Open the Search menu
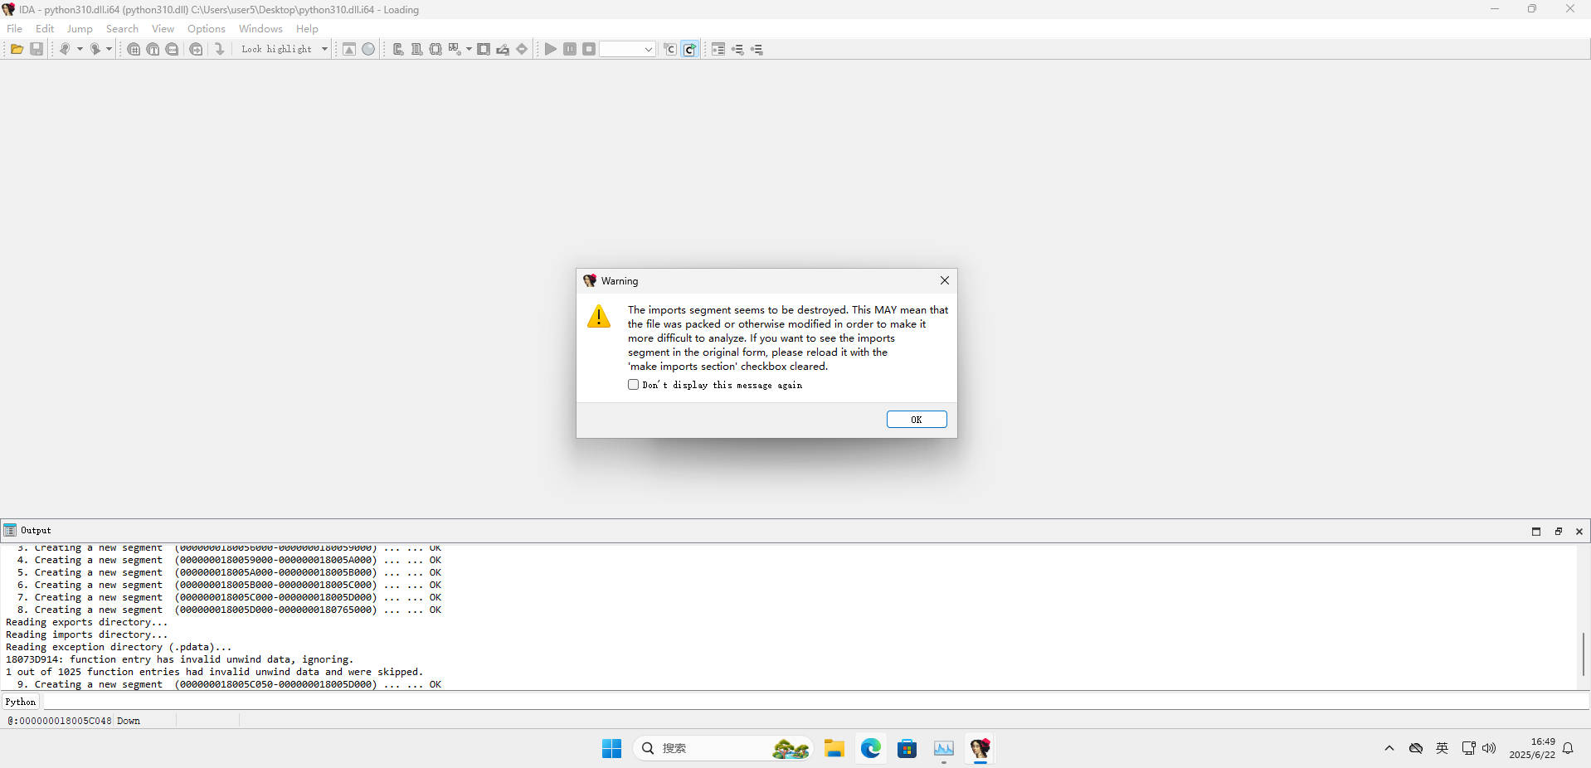The image size is (1591, 768). pos(122,28)
